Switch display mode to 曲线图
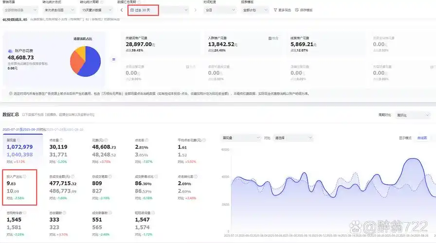The width and height of the screenshot is (436, 243). pyautogui.click(x=423, y=138)
